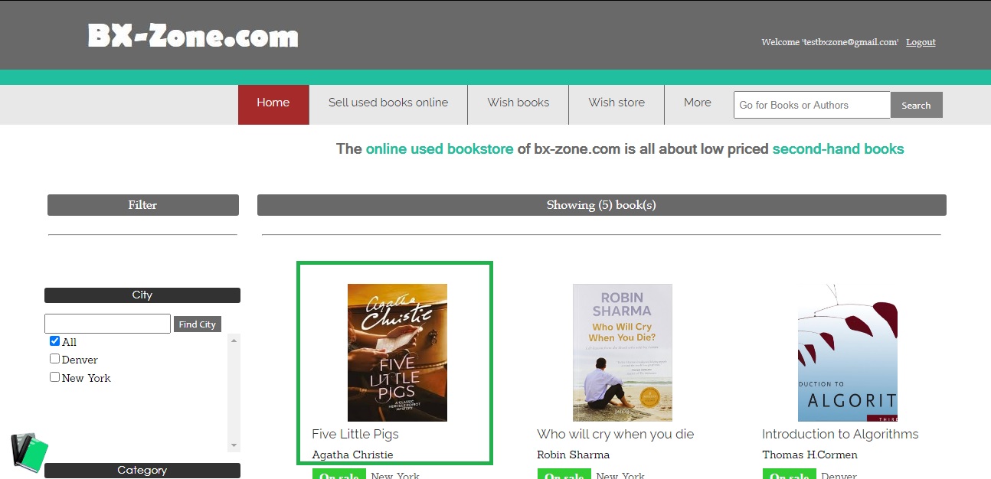Click the green books stack icon
Screen dimensions: 991x479
click(30, 451)
